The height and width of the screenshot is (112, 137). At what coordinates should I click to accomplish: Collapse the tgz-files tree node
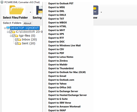point(11,36)
